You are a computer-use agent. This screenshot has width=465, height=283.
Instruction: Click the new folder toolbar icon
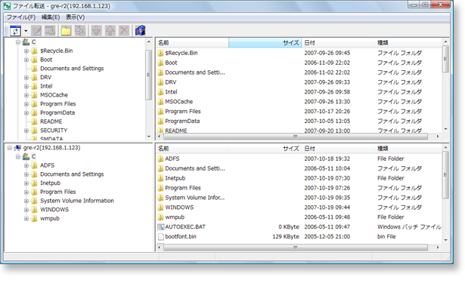(x=66, y=30)
